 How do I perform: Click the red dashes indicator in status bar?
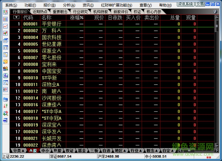209,157
